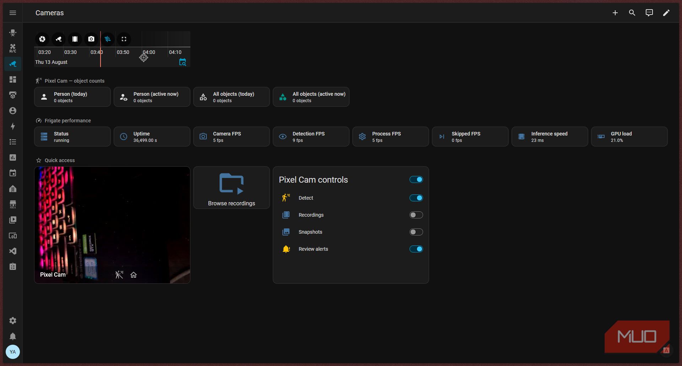Click the CCTV camera icon in timeline toolbar
The height and width of the screenshot is (366, 682).
(59, 39)
